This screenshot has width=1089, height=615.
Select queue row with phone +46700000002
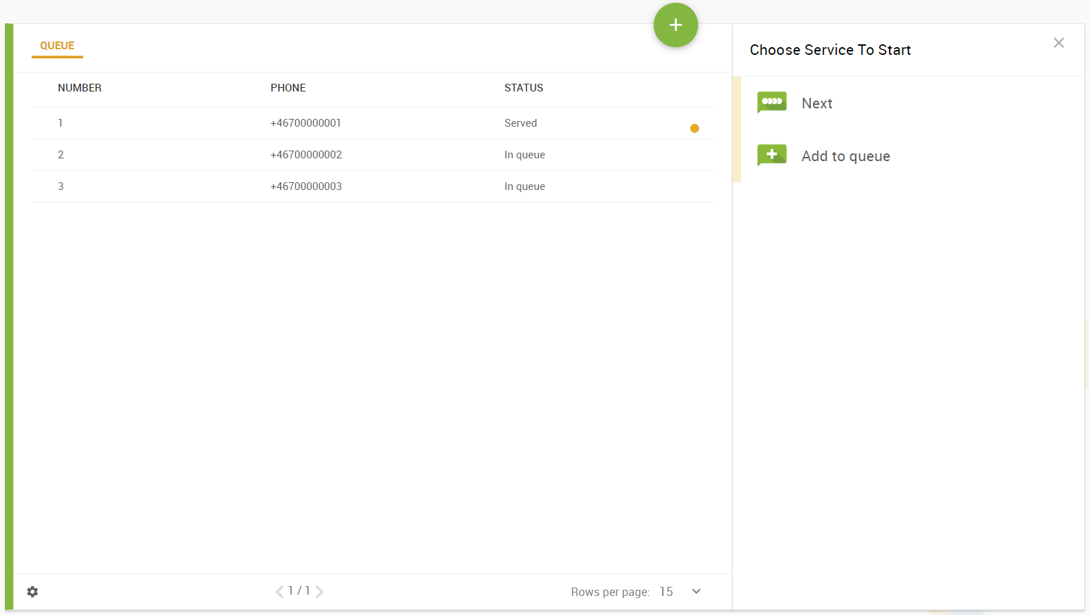pos(306,155)
